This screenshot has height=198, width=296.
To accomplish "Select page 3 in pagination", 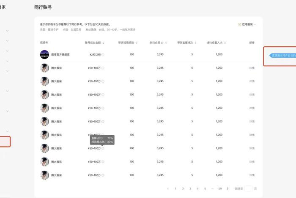I will coord(190,189).
